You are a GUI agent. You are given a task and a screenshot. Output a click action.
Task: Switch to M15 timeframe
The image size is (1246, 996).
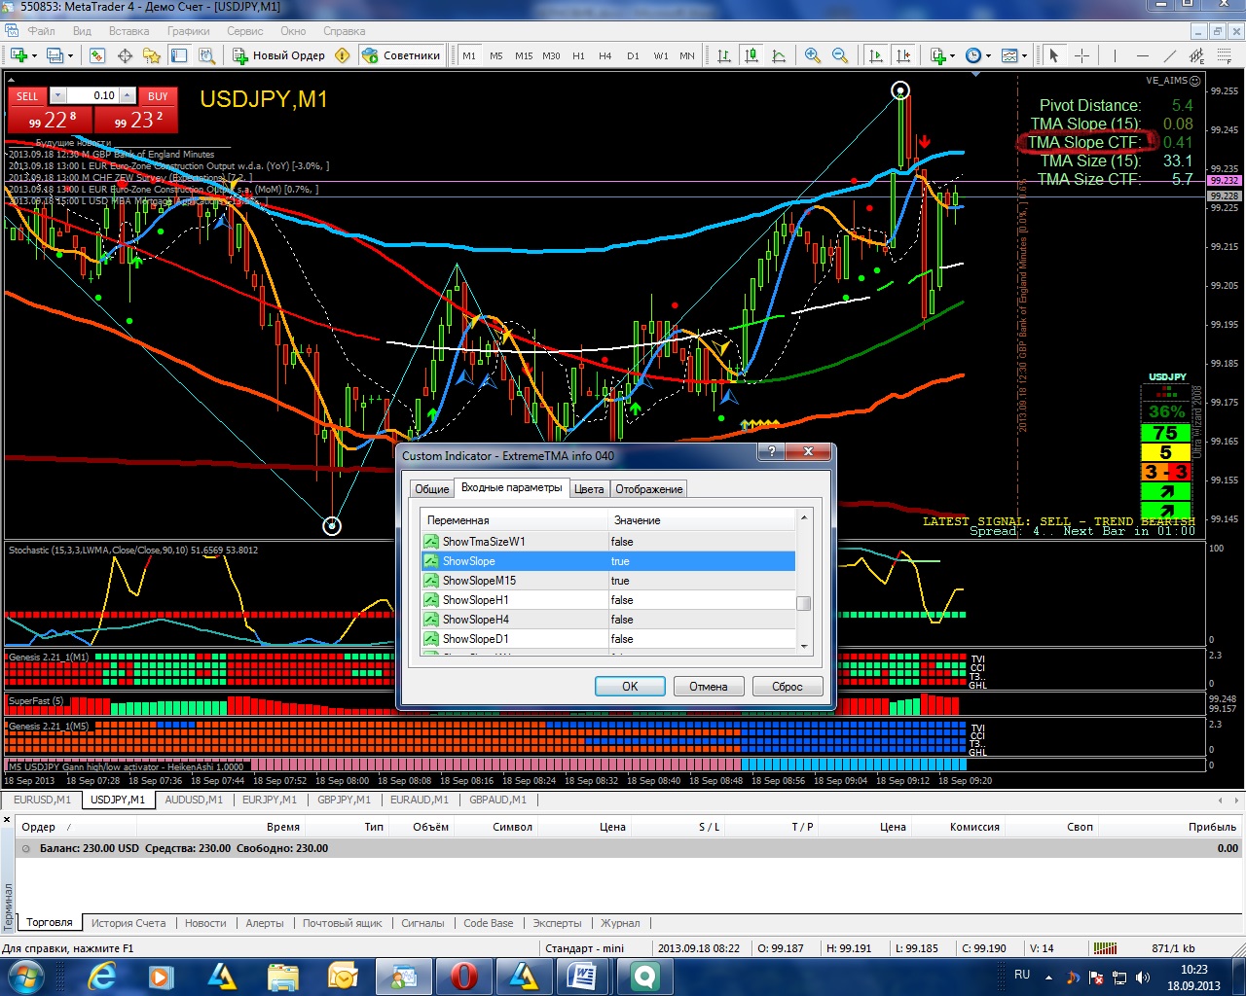[524, 55]
